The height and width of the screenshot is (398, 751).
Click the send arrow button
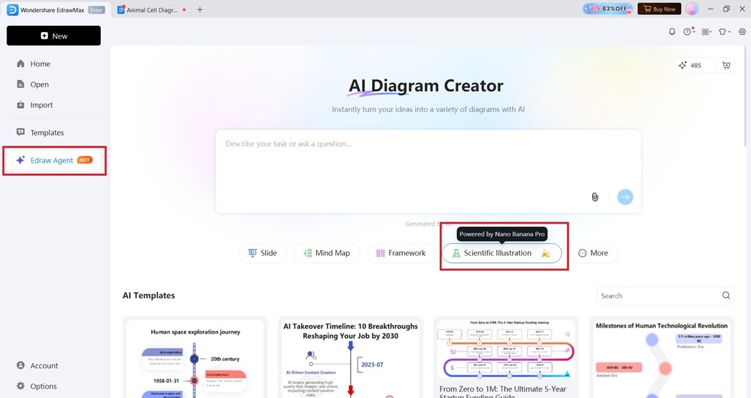tap(625, 197)
